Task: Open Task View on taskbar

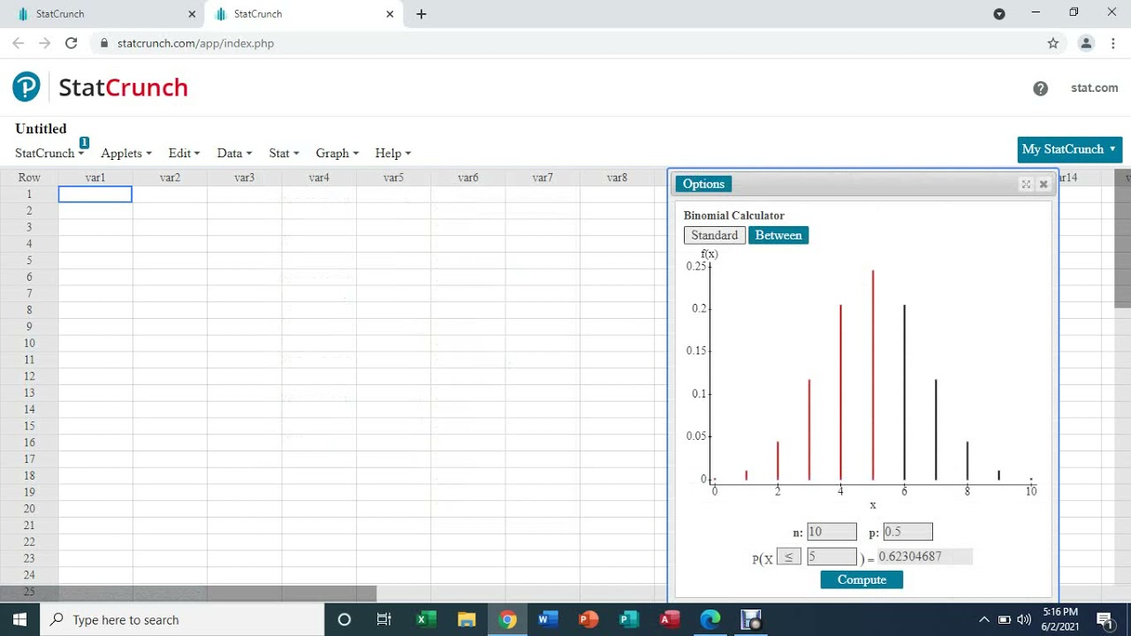Action: point(383,619)
